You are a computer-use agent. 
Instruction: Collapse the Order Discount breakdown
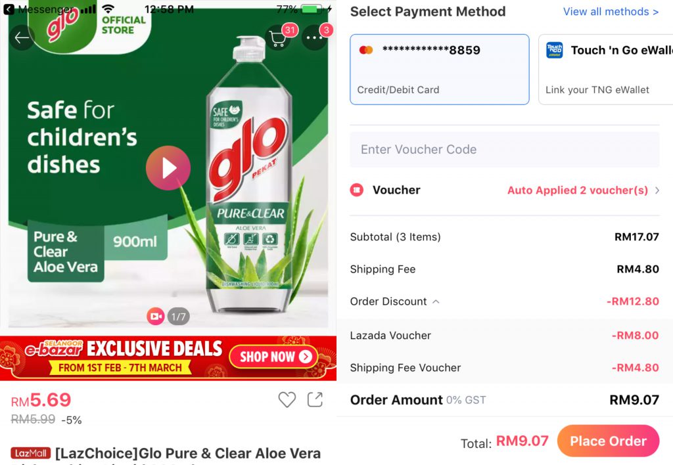(x=436, y=301)
